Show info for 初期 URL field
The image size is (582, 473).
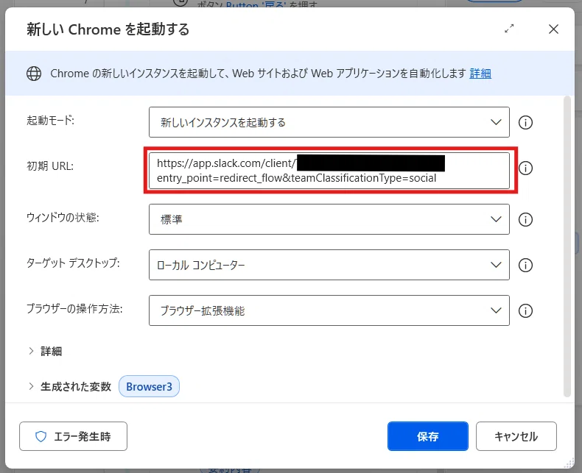(x=525, y=168)
